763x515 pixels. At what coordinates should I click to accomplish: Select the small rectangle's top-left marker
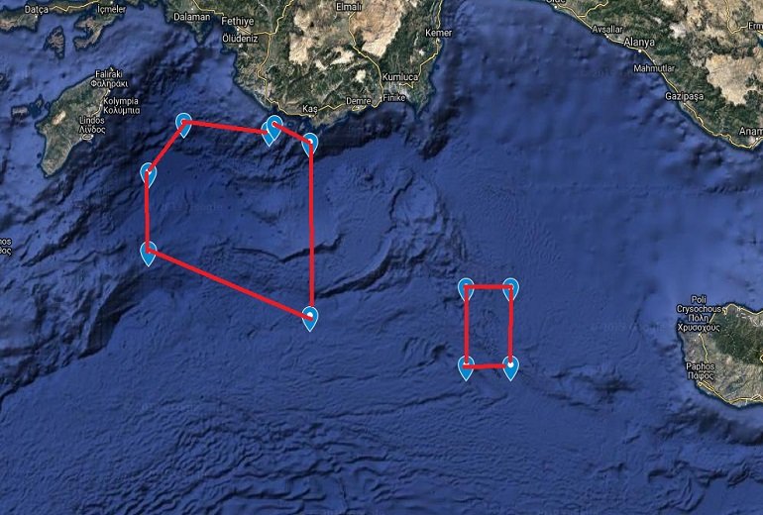pyautogui.click(x=466, y=290)
